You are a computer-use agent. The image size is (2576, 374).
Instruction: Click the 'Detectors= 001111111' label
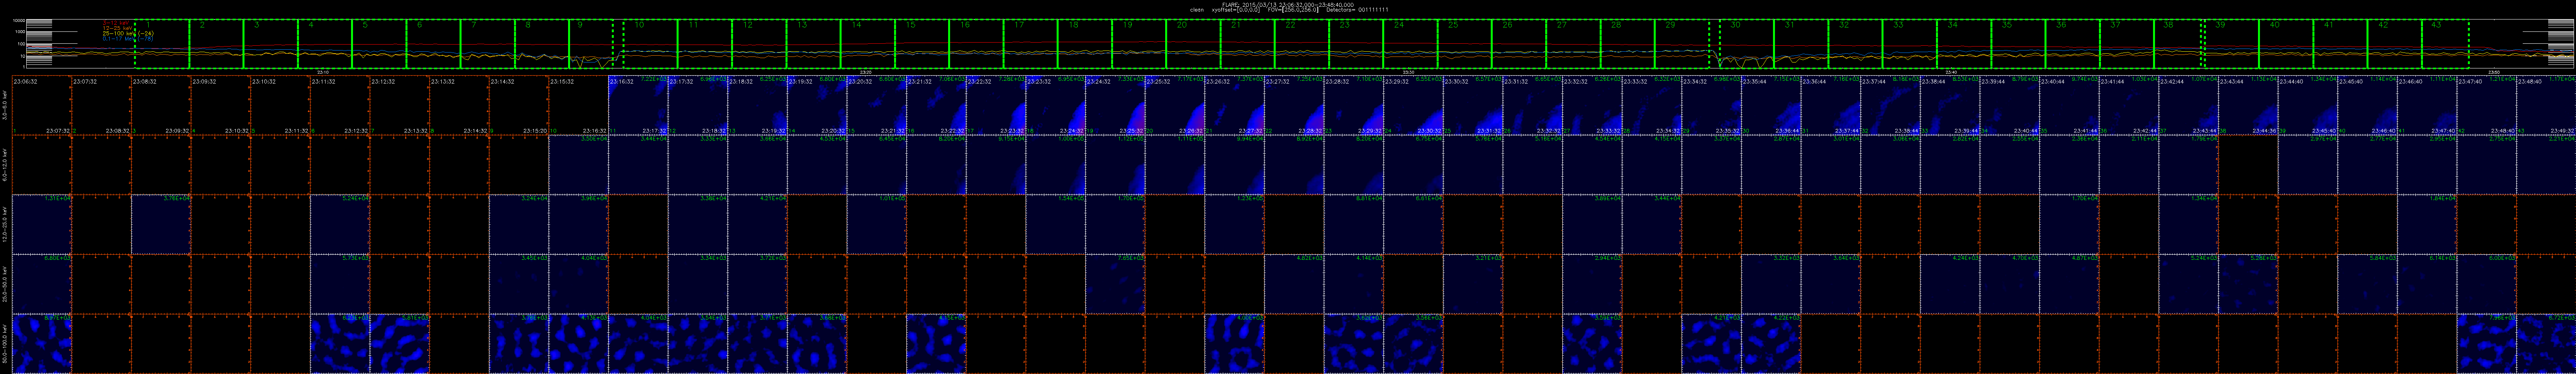pyautogui.click(x=1357, y=10)
